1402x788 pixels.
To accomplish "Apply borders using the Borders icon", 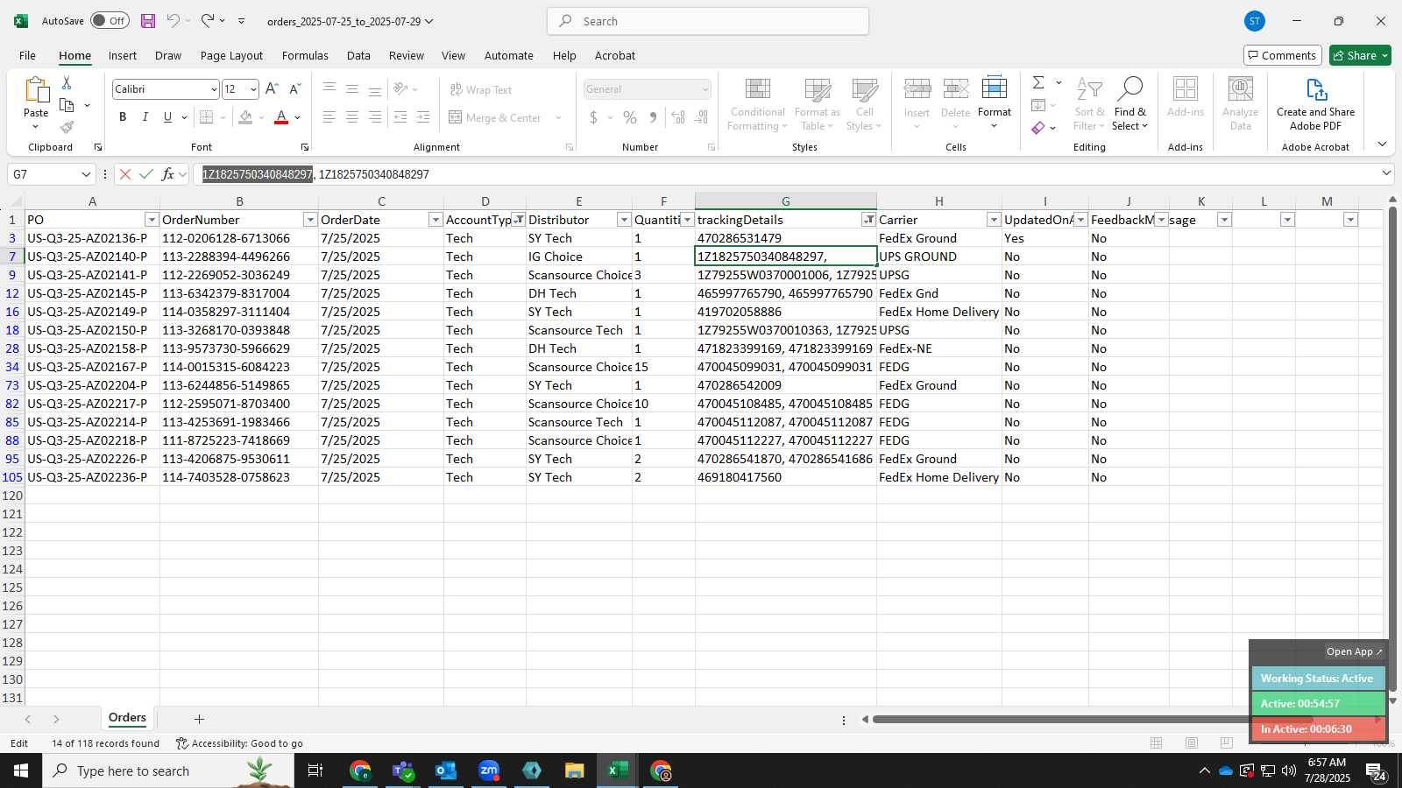I will coord(207,117).
